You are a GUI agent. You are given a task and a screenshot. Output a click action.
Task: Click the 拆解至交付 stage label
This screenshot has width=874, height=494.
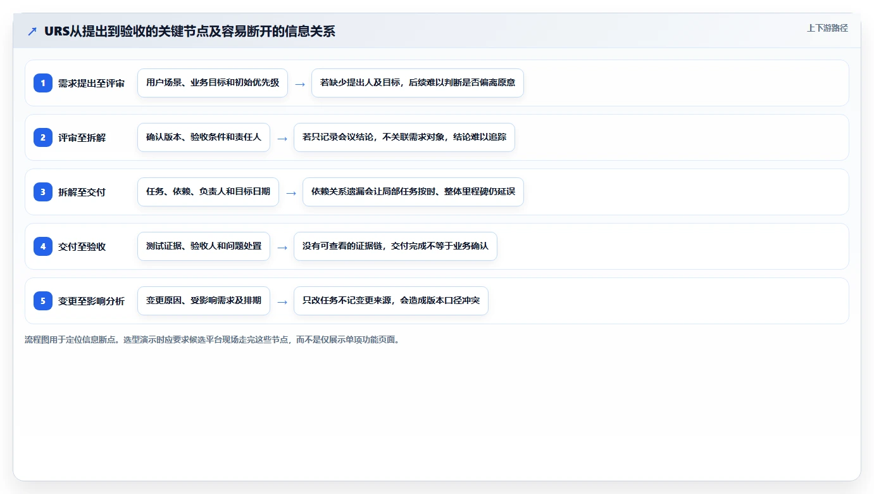click(x=82, y=192)
